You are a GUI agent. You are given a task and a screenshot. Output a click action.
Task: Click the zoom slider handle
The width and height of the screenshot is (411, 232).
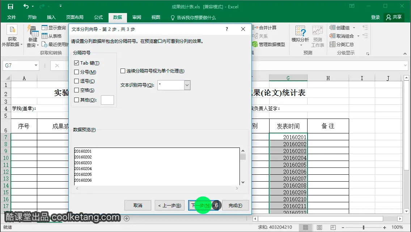364,228
